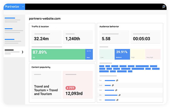This screenshot has width=170, height=108.
Task: Click the 5th ranked site blue bar
Action: pyautogui.click(x=110, y=100)
